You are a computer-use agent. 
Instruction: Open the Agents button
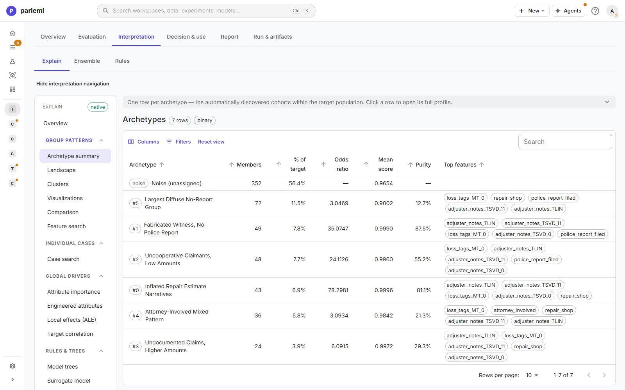pos(568,11)
